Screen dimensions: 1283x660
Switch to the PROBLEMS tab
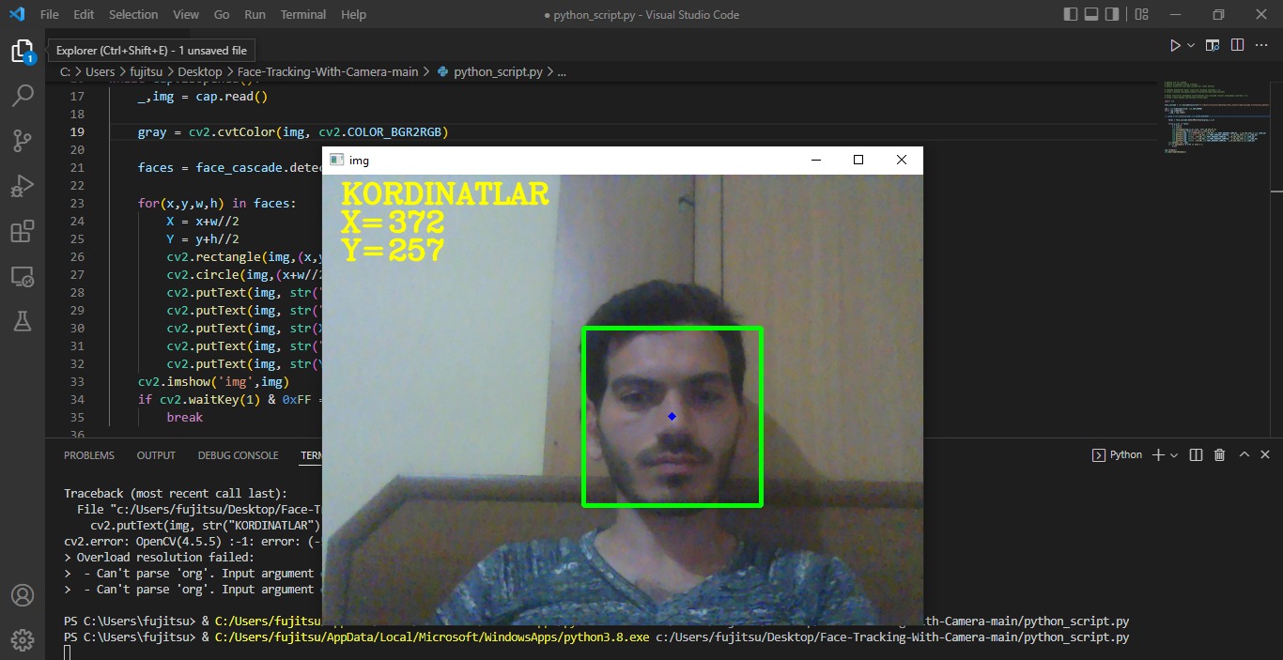(x=89, y=455)
